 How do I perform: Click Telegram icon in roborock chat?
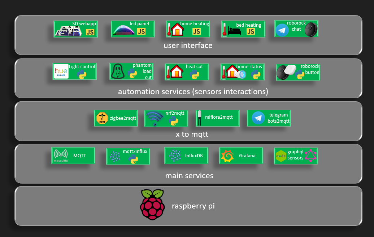coord(282,30)
